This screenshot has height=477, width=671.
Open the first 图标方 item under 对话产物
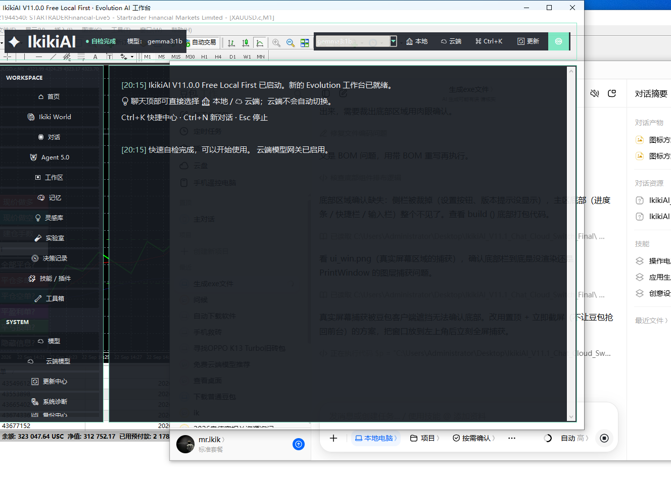[653, 140]
